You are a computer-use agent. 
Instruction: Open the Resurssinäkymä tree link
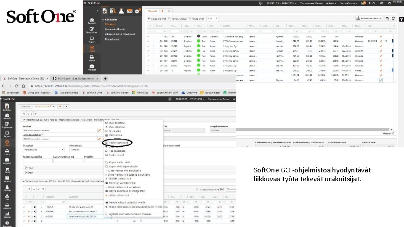[x=114, y=29]
